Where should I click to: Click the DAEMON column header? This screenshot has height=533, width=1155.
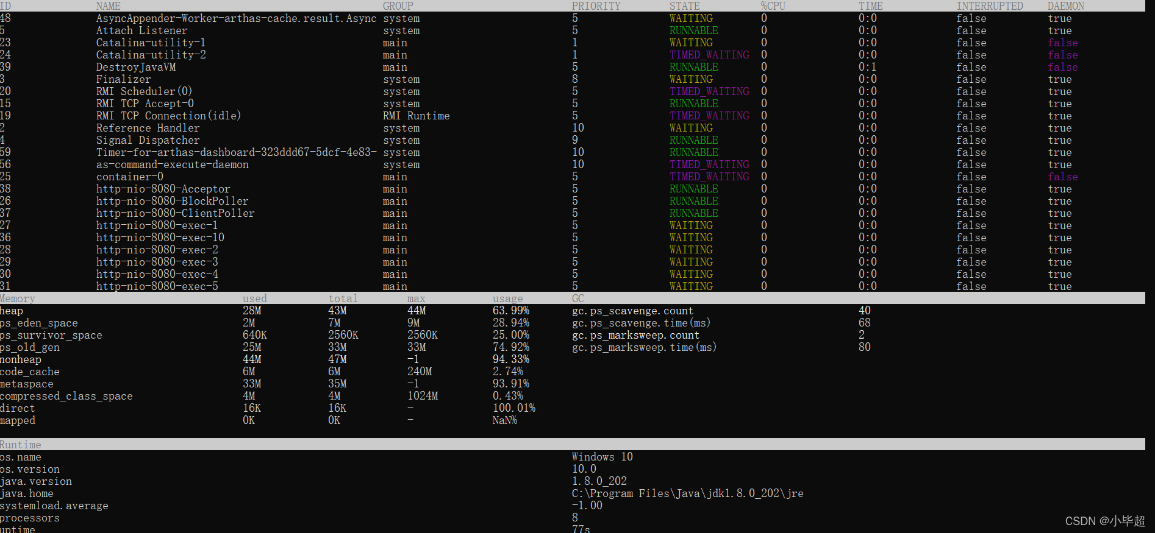click(x=1066, y=6)
